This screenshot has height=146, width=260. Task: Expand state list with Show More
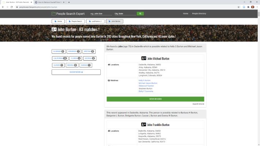tap(76, 72)
